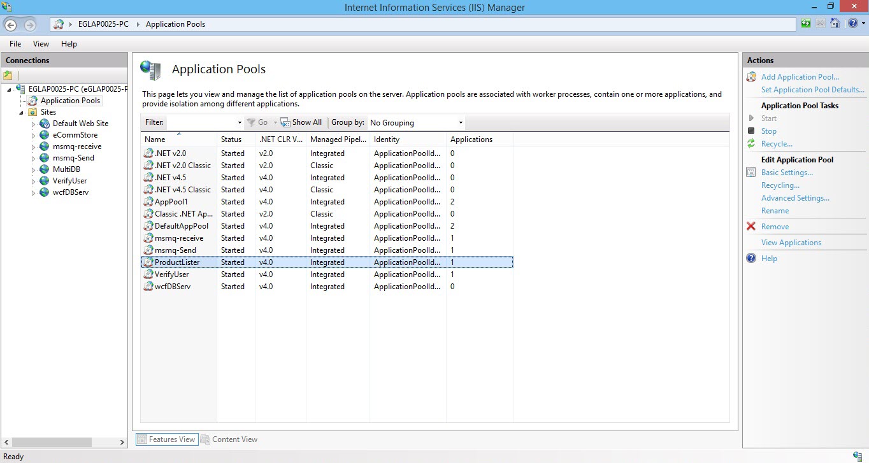Open the Help menu
Screen dimensions: 869x463
coord(69,44)
